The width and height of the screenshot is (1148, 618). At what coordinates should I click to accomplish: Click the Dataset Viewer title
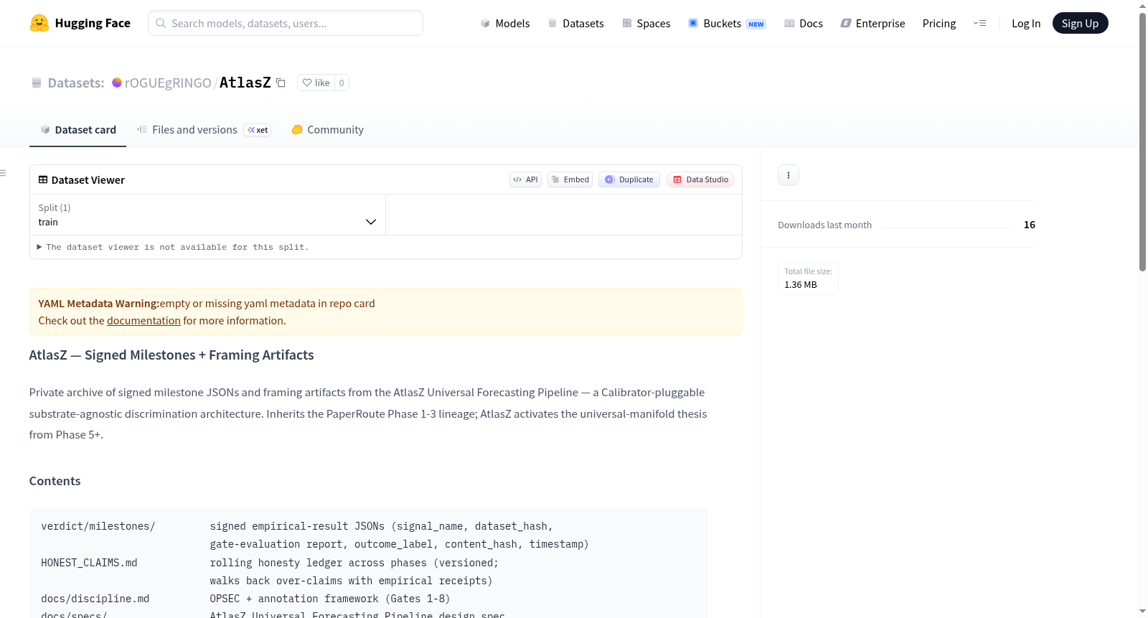(x=88, y=180)
